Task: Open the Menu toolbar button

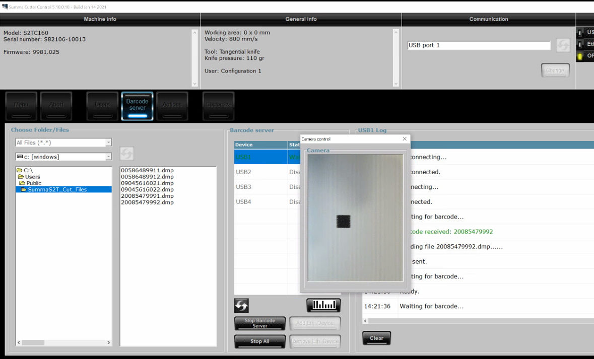Action: (21, 106)
